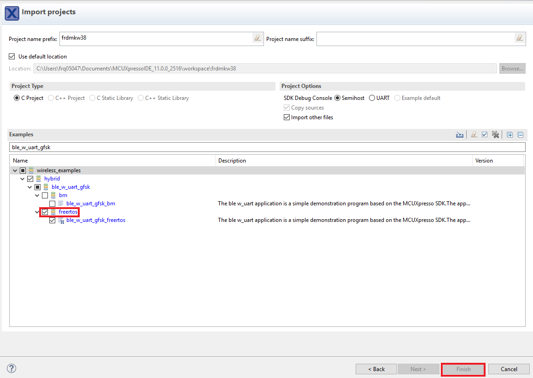Click the deselect all X toolbar icon
Screen dimensions: 533x378
click(495, 134)
